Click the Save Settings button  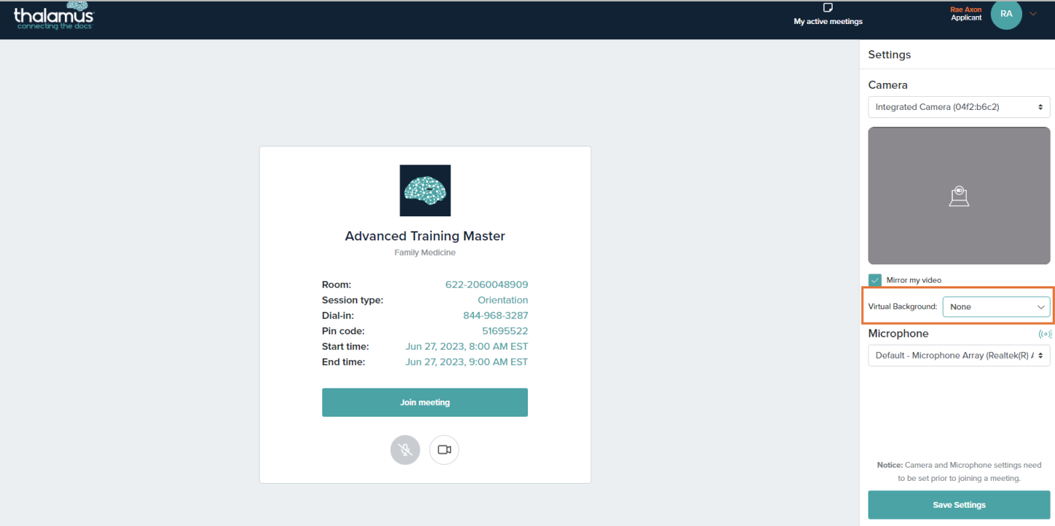(x=959, y=505)
